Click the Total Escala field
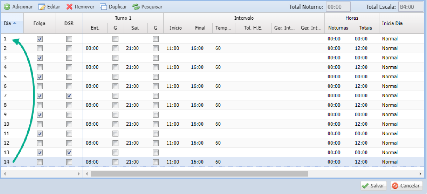Image resolution: width=427 pixels, height=194 pixels. [411, 7]
